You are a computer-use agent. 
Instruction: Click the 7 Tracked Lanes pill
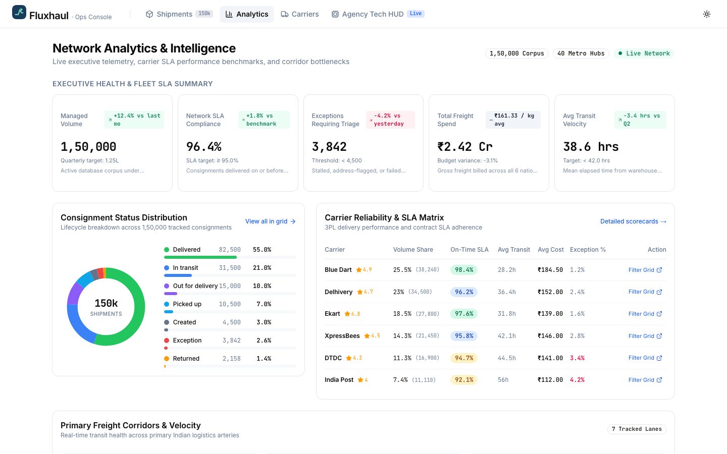tap(637, 429)
